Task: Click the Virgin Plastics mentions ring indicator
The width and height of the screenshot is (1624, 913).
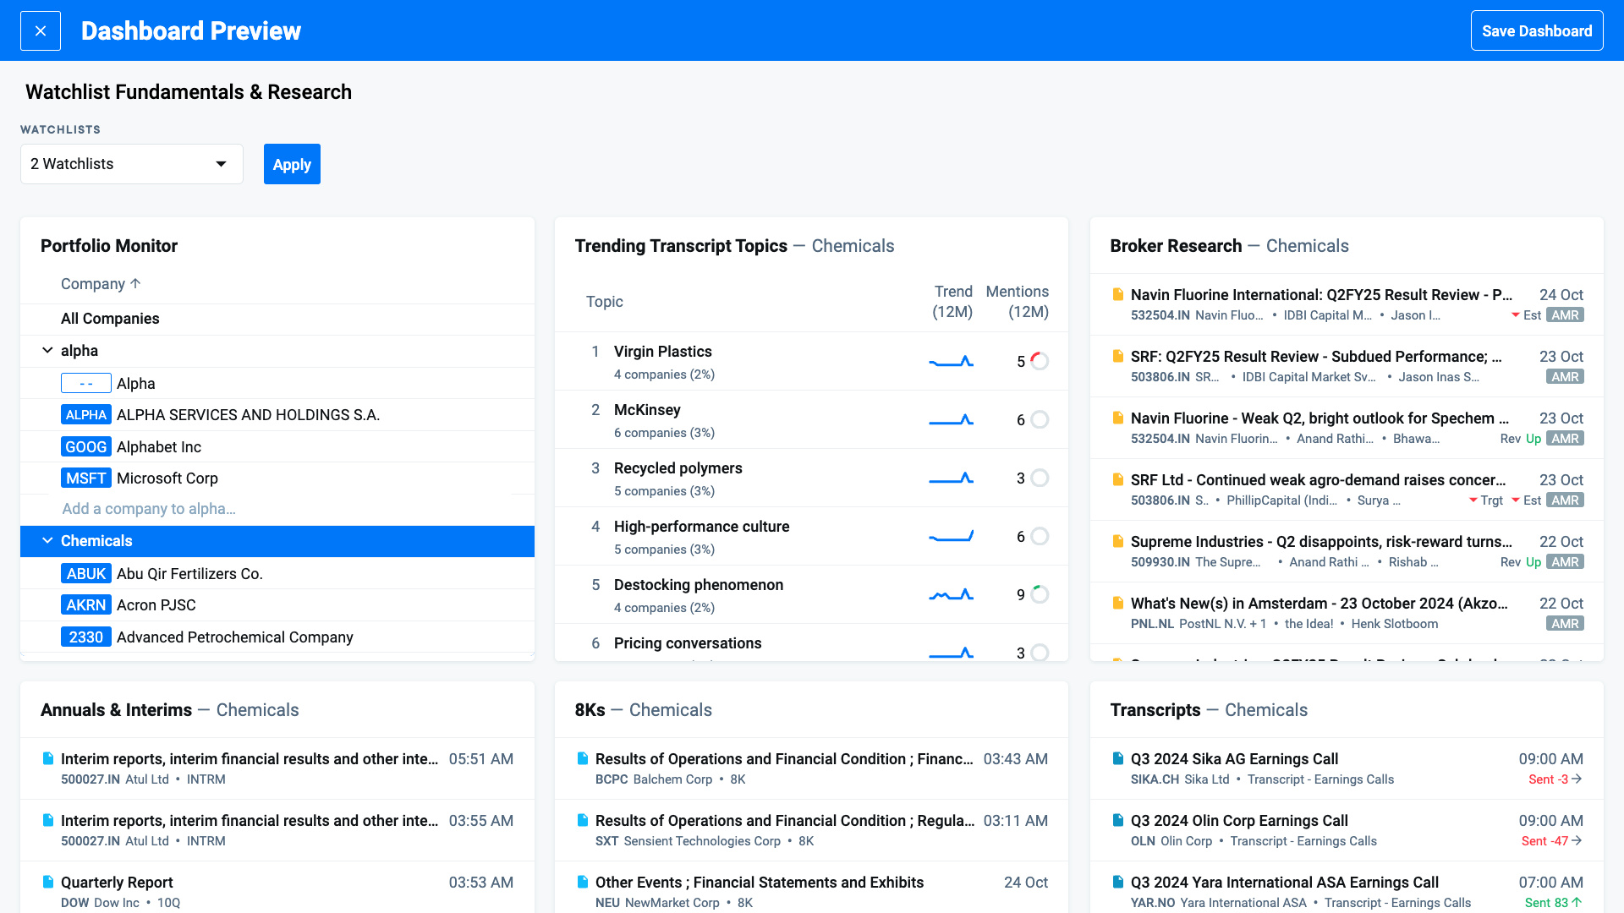Action: click(x=1040, y=362)
